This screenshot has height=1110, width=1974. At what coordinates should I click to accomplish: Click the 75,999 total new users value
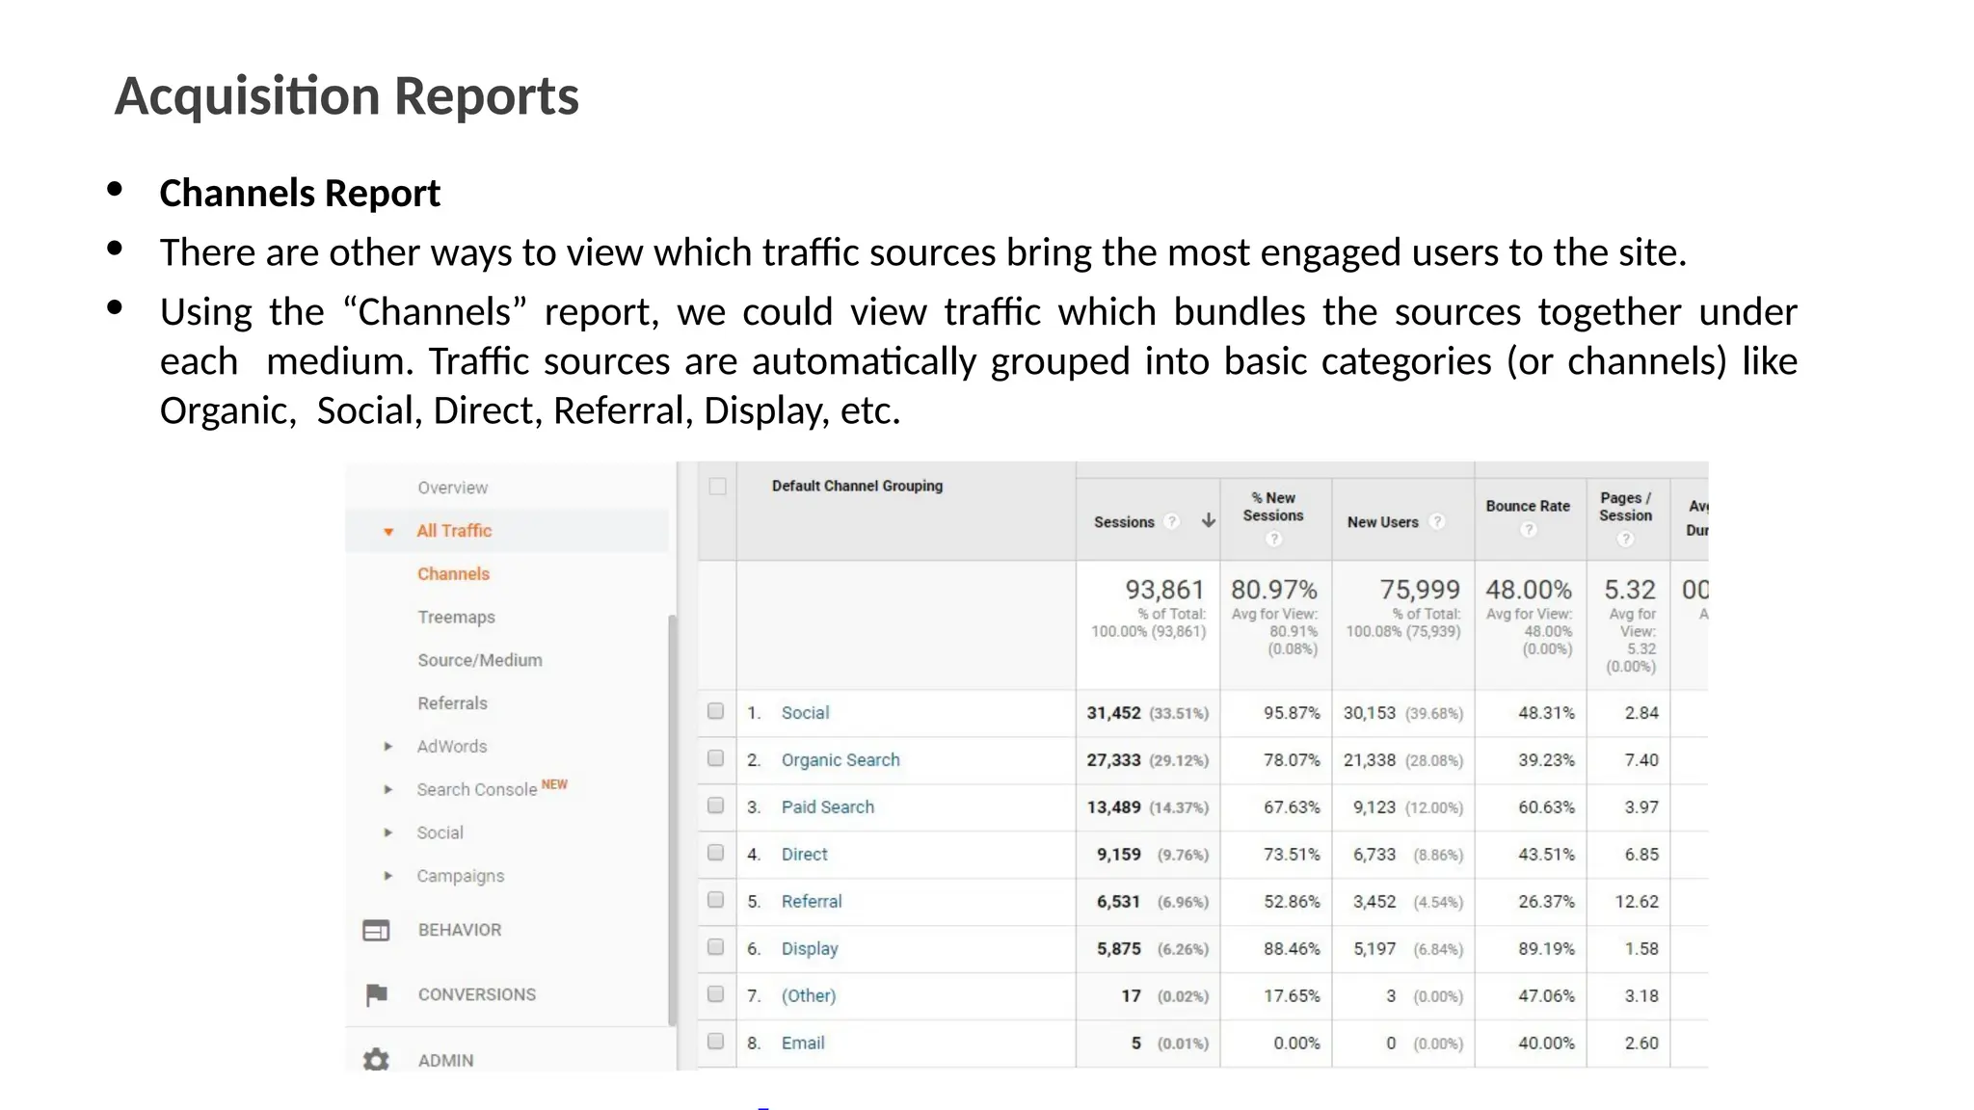point(1420,590)
